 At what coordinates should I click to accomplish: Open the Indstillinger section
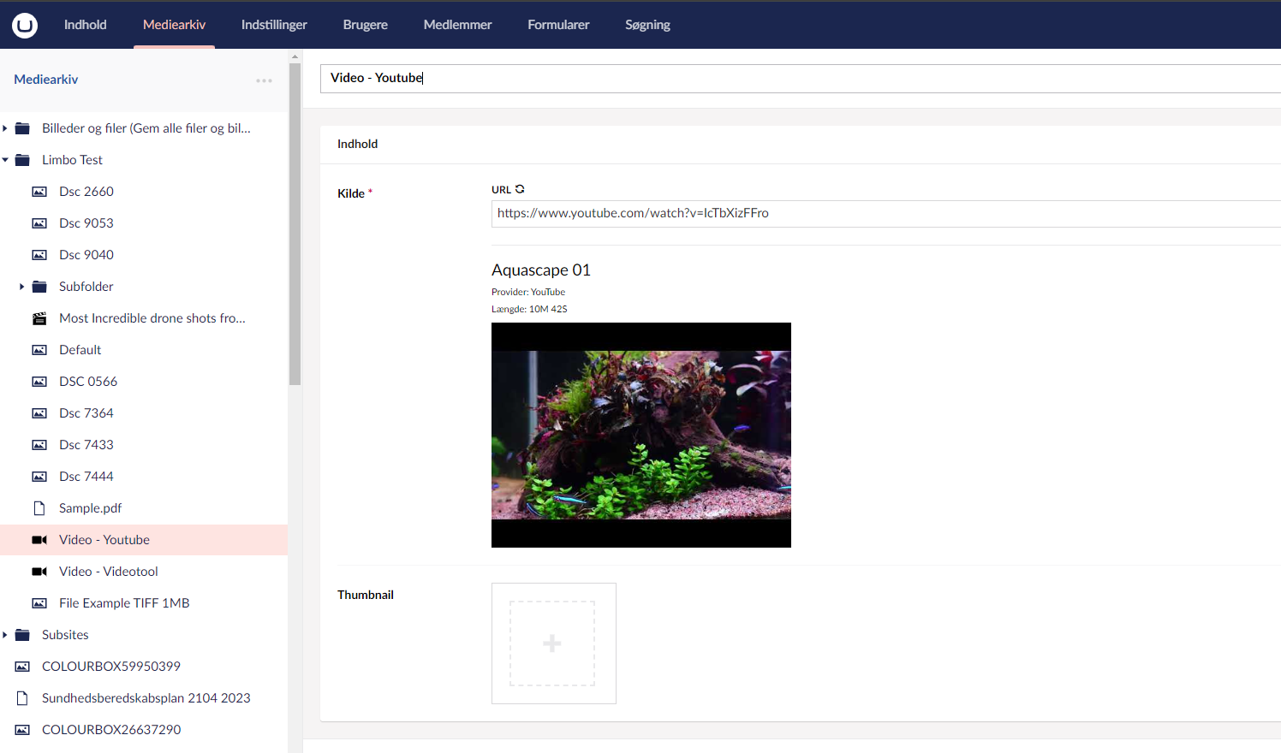click(274, 25)
